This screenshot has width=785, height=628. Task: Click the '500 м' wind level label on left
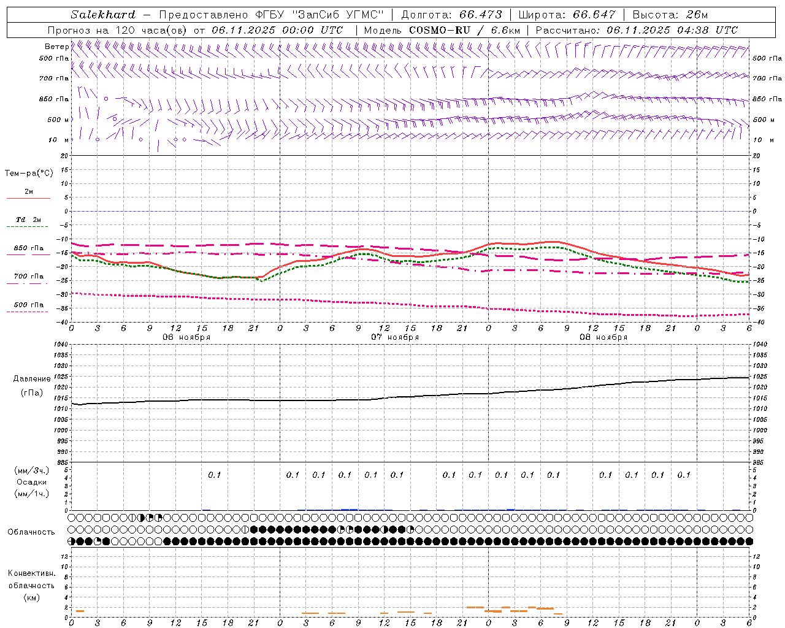coord(58,120)
